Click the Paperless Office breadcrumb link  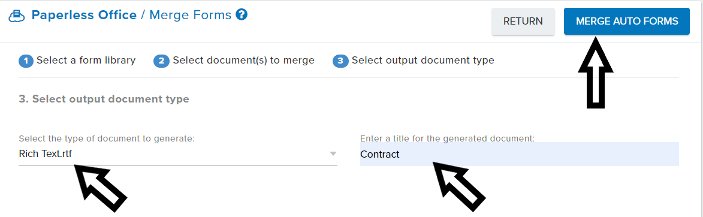point(84,15)
